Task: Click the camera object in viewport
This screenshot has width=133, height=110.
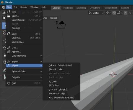Action: click(61, 25)
